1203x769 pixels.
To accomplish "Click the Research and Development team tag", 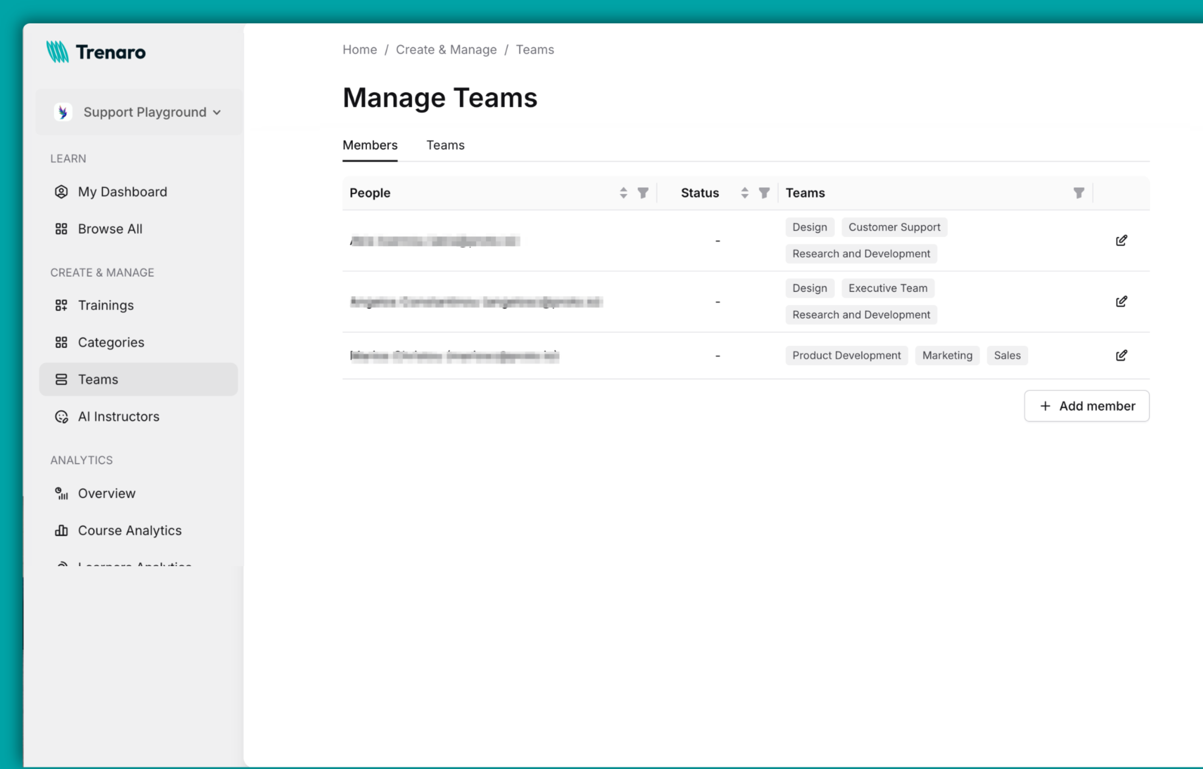I will [861, 253].
